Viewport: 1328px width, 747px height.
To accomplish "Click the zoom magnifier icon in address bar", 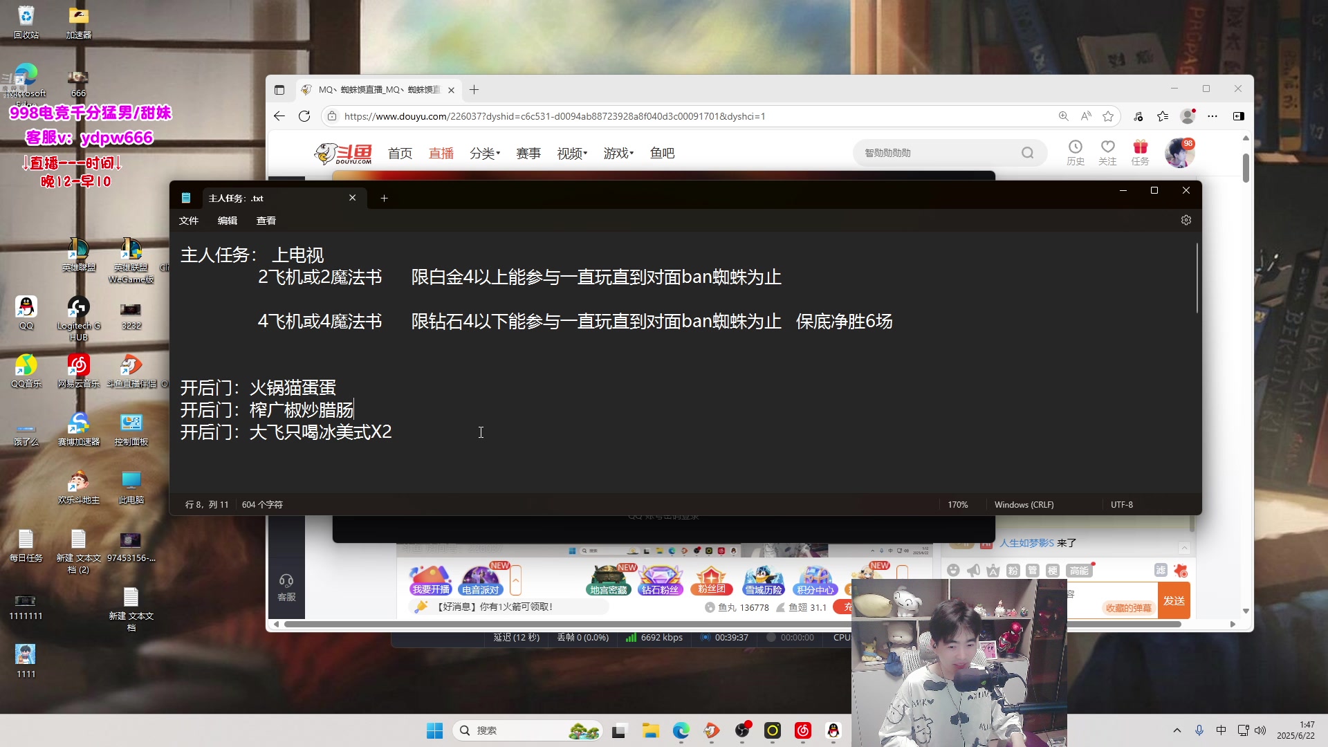I will [x=1063, y=116].
